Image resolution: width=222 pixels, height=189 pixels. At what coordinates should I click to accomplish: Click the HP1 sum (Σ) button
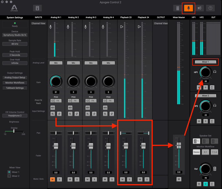coord(212,88)
